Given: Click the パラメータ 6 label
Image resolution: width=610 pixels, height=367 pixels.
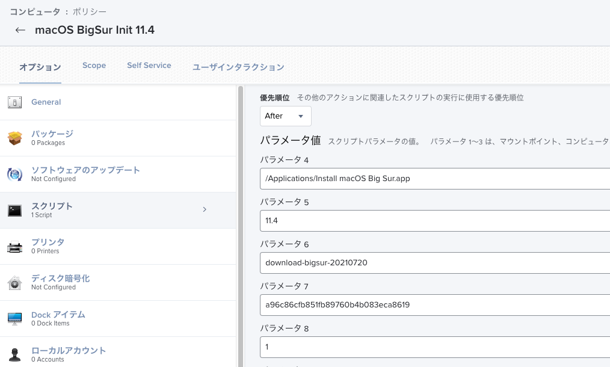Looking at the screenshot, I should pyautogui.click(x=285, y=244).
